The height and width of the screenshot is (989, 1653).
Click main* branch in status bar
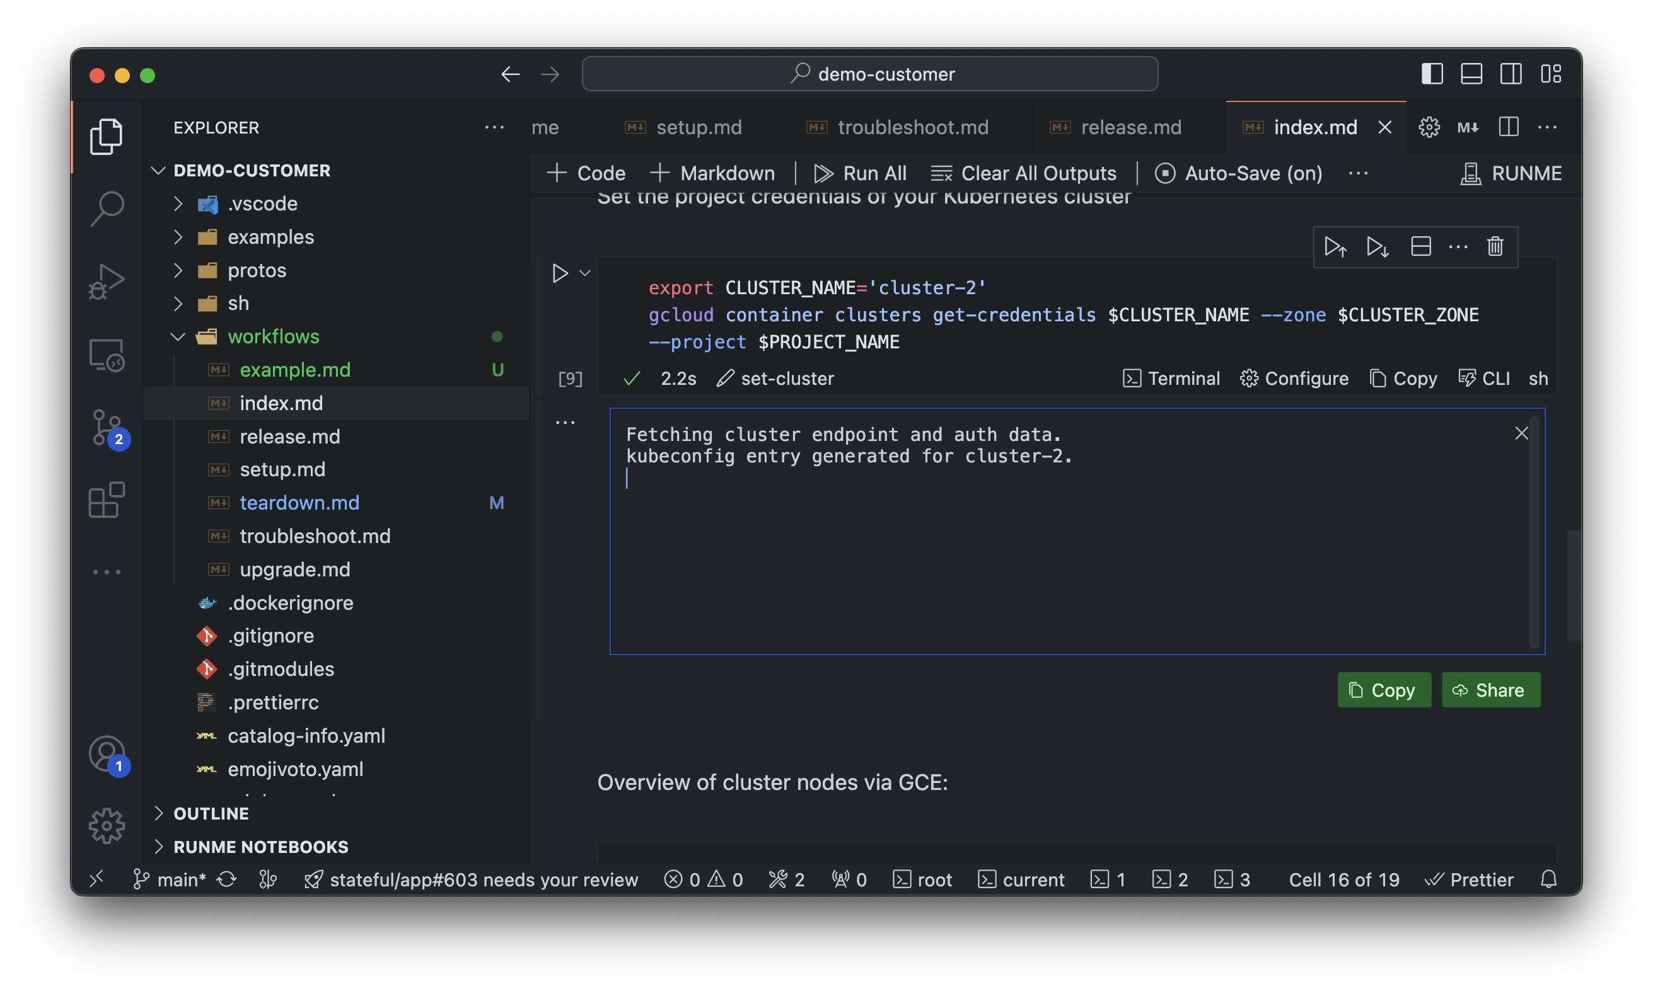(x=170, y=879)
